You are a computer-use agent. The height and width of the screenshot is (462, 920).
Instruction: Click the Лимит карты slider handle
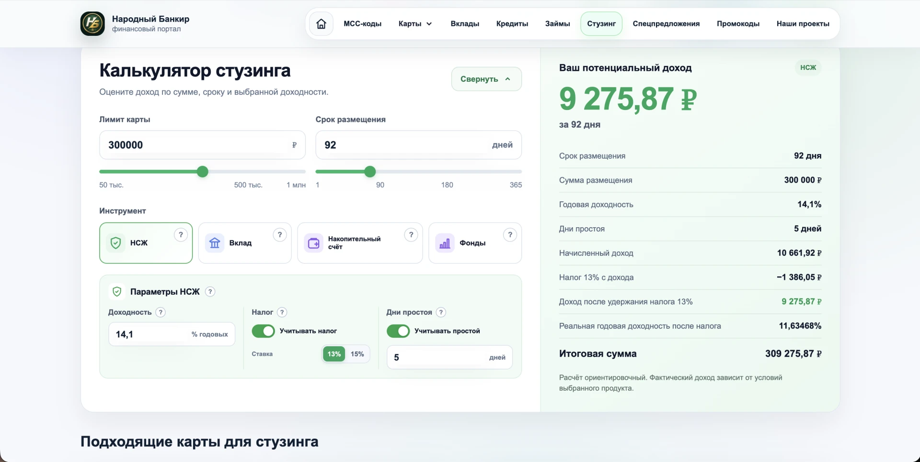[x=203, y=172]
